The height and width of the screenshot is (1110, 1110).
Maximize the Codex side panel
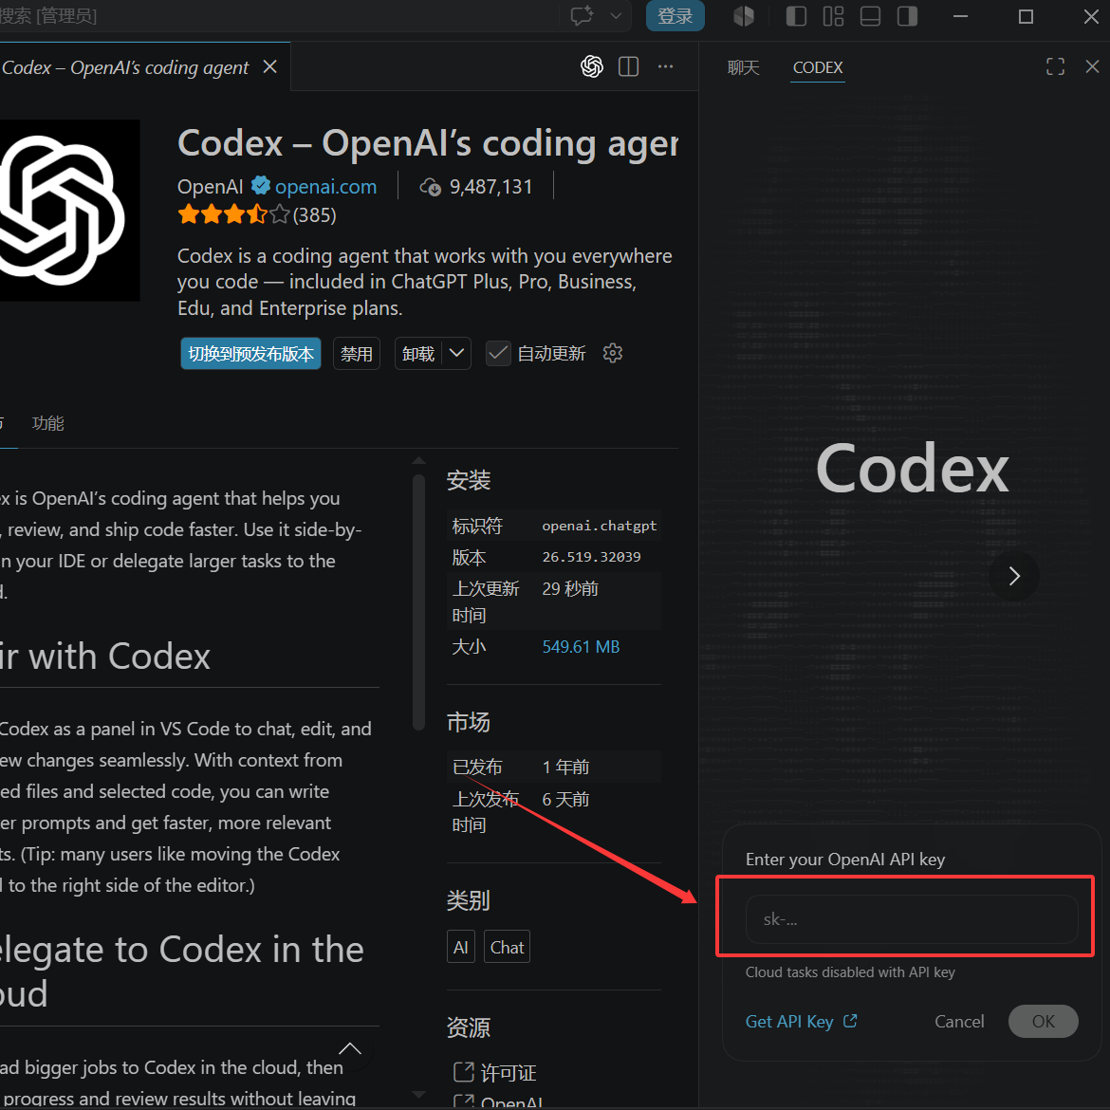pos(1055,66)
